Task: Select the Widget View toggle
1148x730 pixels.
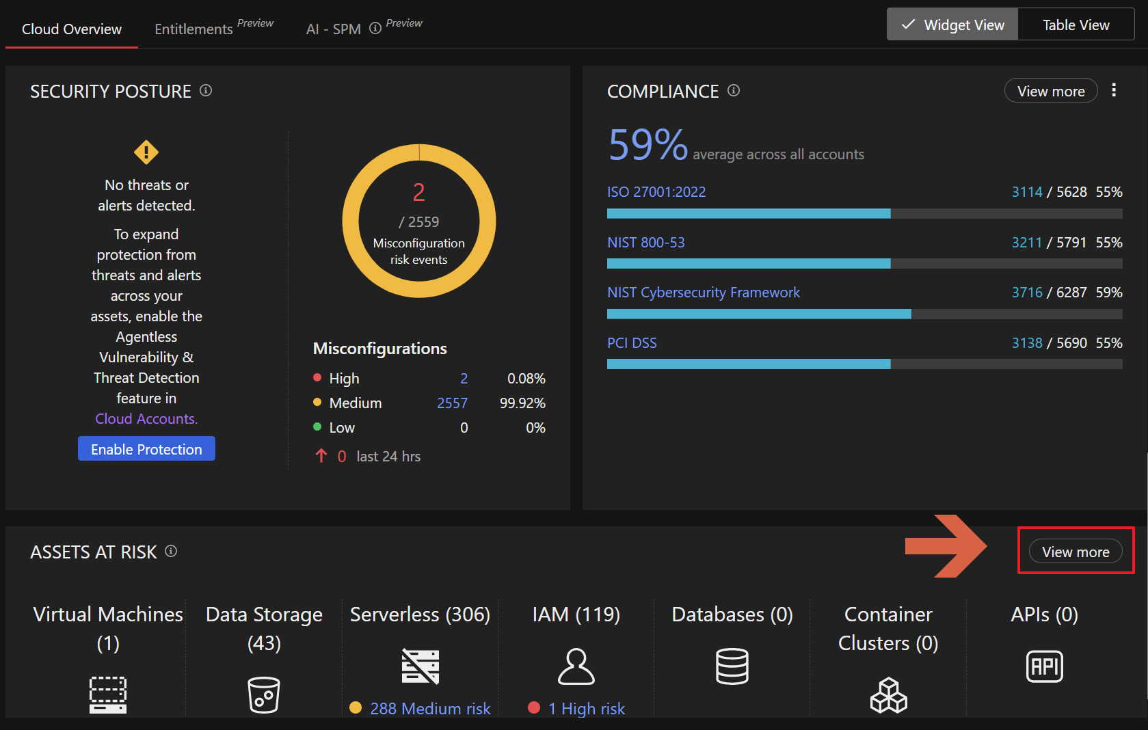Action: (952, 25)
